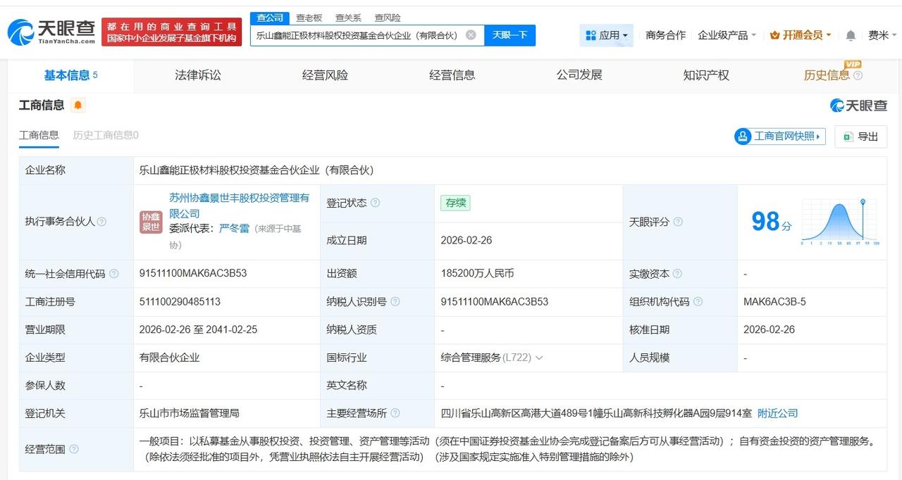Click the 协鑫景世 company logo badge
Viewport: 902px width, 480px height.
pos(151,222)
